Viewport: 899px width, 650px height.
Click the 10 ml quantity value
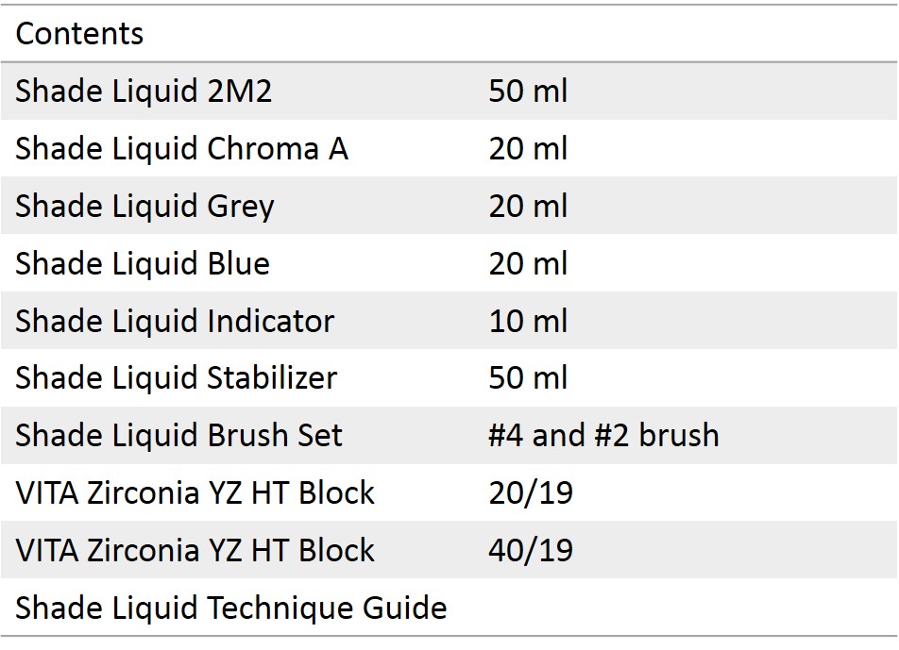tap(528, 321)
